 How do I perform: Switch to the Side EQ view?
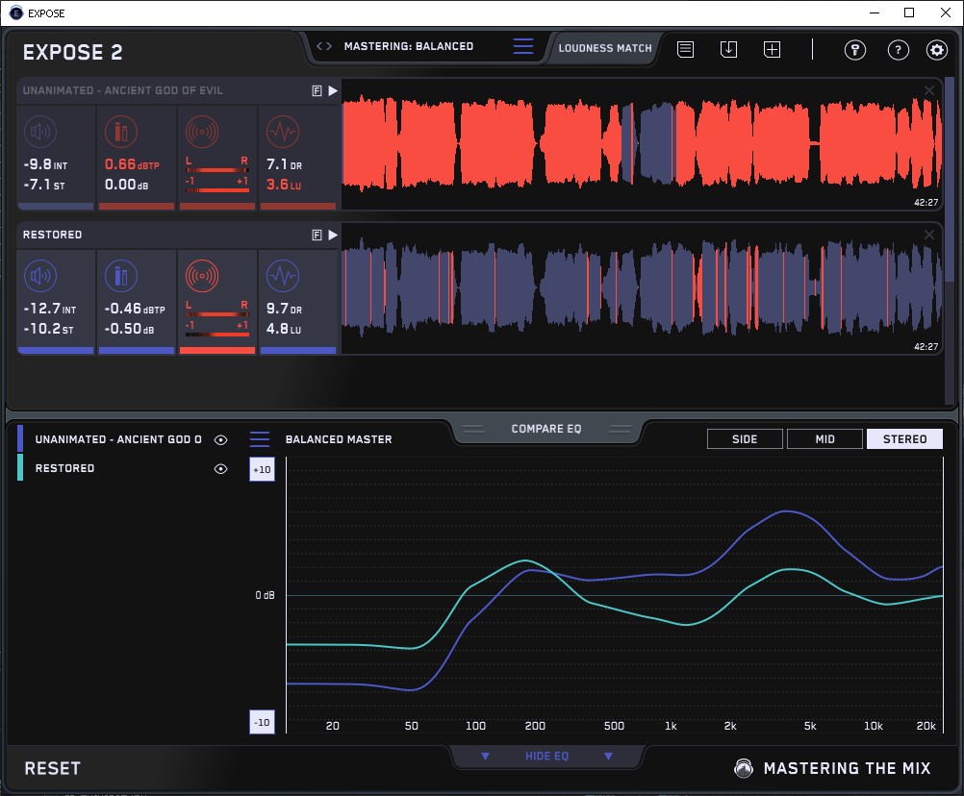pyautogui.click(x=745, y=439)
